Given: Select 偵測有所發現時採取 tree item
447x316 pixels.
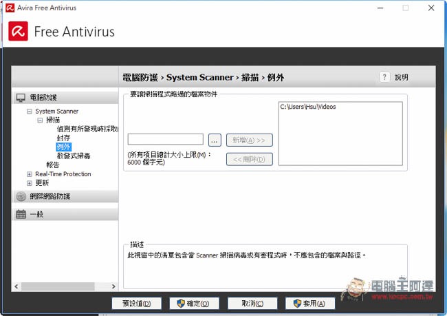Looking at the screenshot, I should tap(87, 129).
